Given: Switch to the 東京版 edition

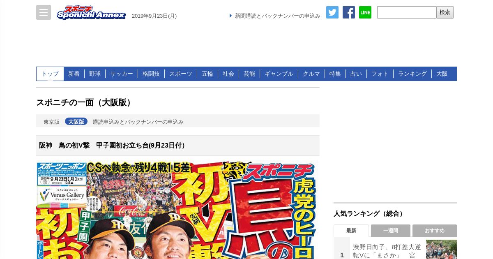Looking at the screenshot, I should tap(52, 122).
